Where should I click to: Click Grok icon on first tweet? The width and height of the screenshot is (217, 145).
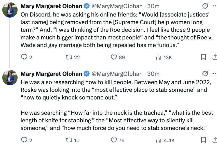pos(204,6)
